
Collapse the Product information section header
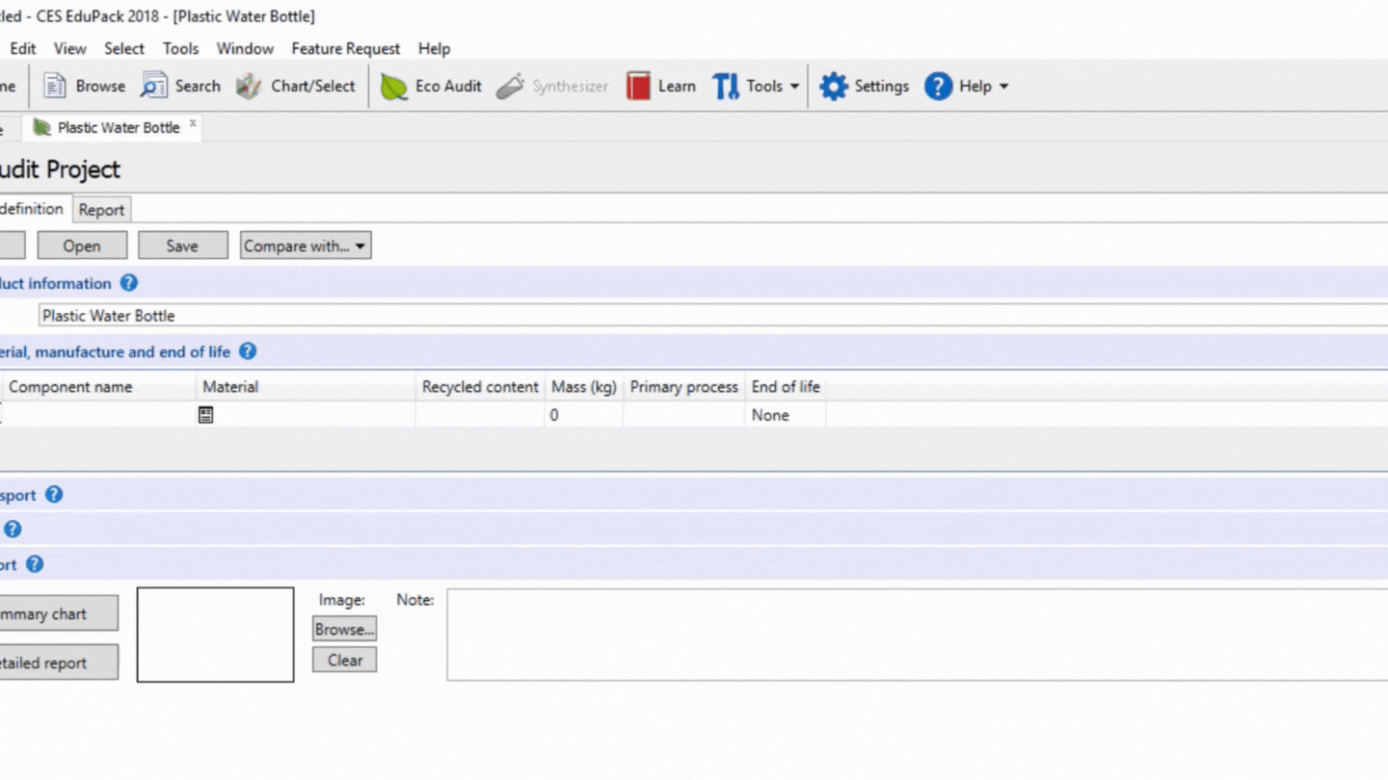pos(694,283)
